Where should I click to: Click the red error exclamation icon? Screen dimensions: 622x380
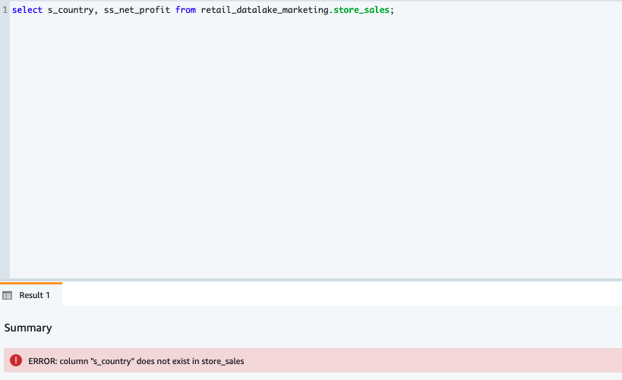[16, 360]
